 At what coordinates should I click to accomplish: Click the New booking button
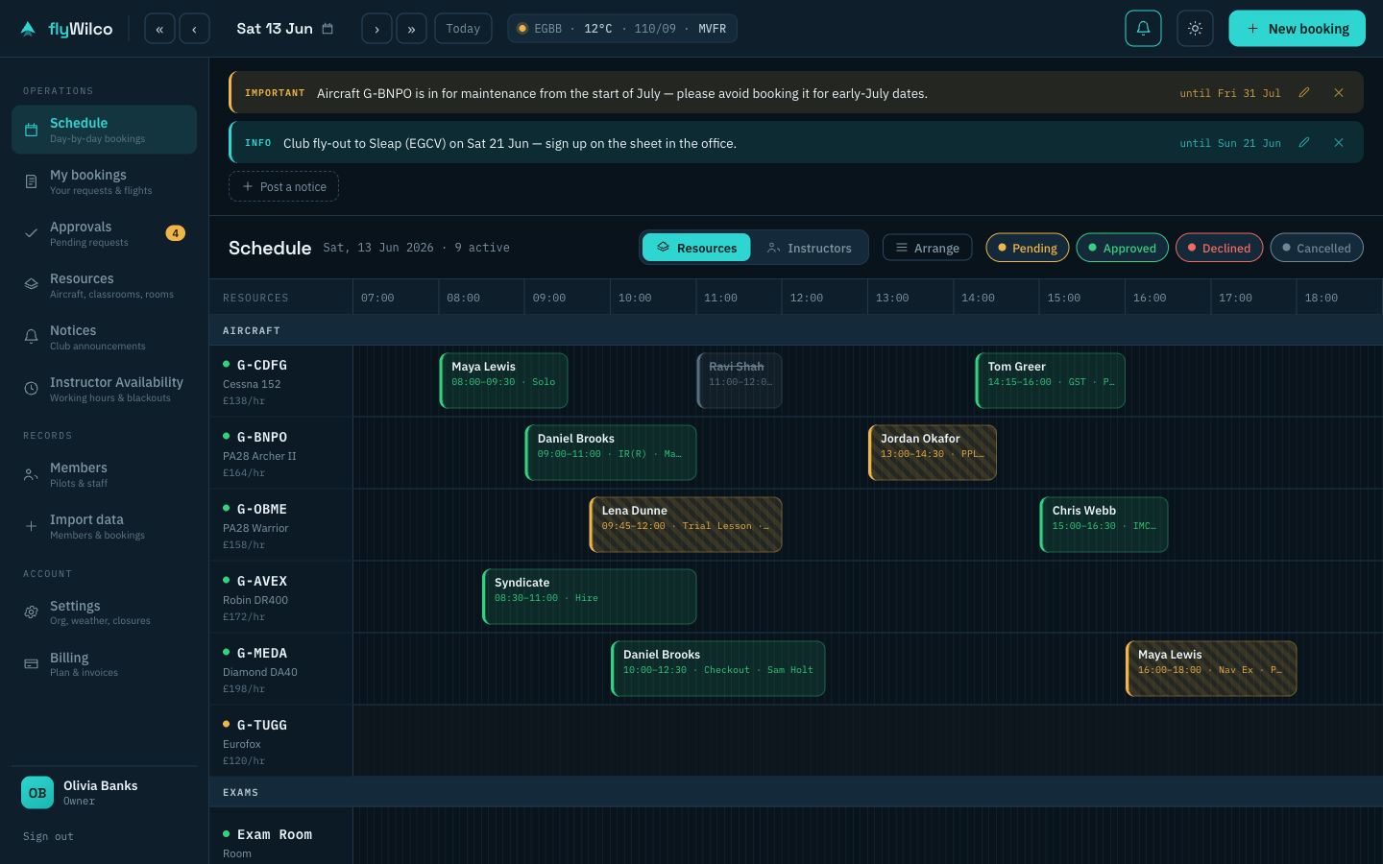pos(1297,29)
